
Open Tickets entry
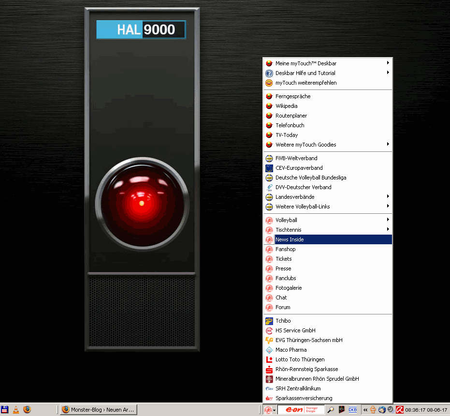[x=328, y=259]
